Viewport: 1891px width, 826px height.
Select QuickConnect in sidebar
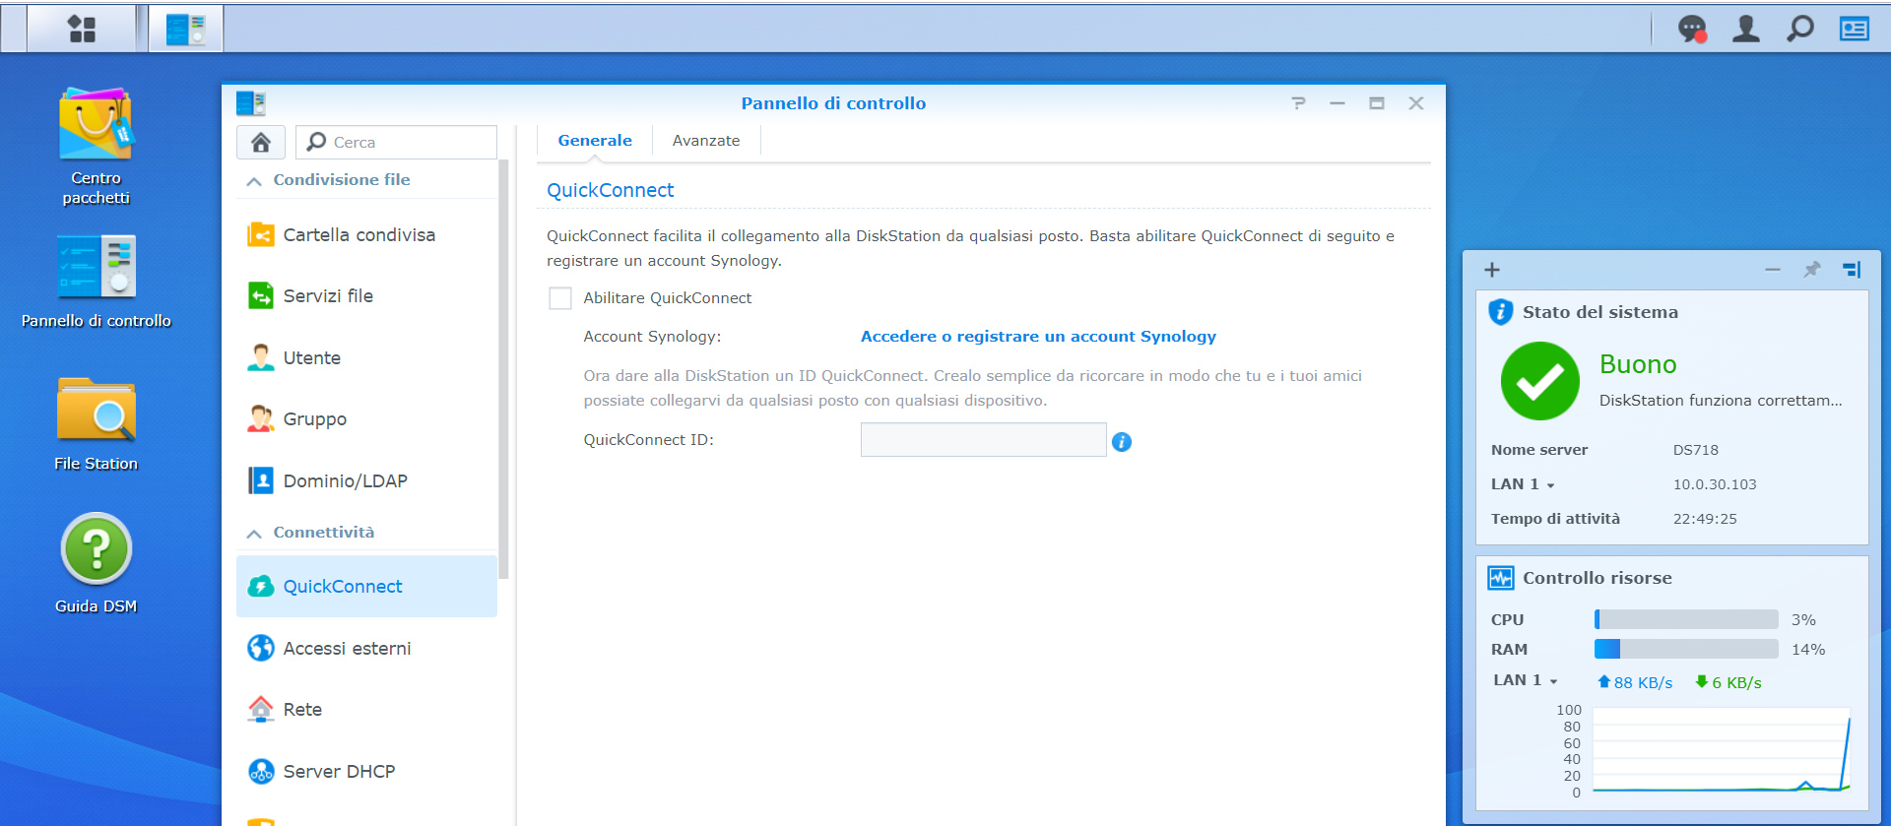pyautogui.click(x=366, y=587)
